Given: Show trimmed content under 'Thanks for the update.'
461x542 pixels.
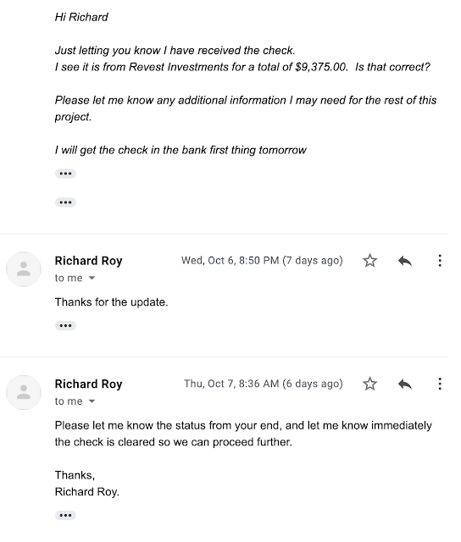Looking at the screenshot, I should 65,325.
